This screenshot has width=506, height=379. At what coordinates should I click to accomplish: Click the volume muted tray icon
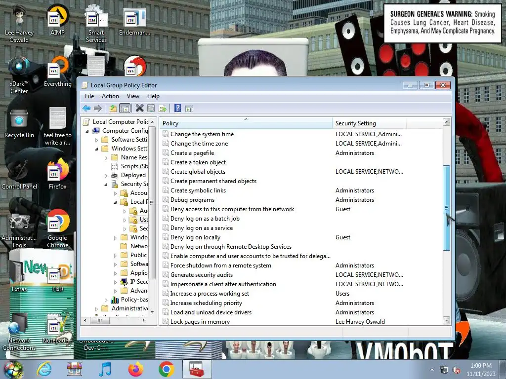456,370
